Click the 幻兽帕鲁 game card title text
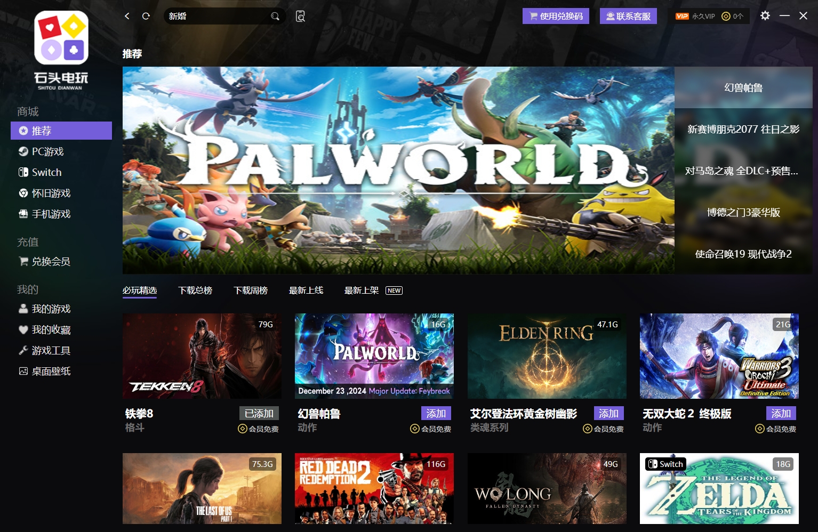This screenshot has width=818, height=532. (319, 414)
